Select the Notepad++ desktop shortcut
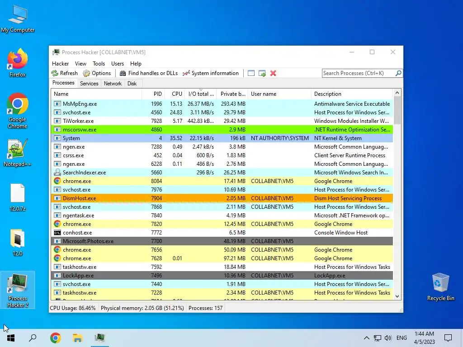 18,153
